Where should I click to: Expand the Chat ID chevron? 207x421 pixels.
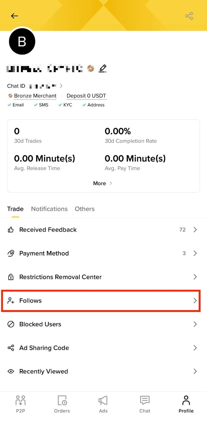[x=61, y=86]
